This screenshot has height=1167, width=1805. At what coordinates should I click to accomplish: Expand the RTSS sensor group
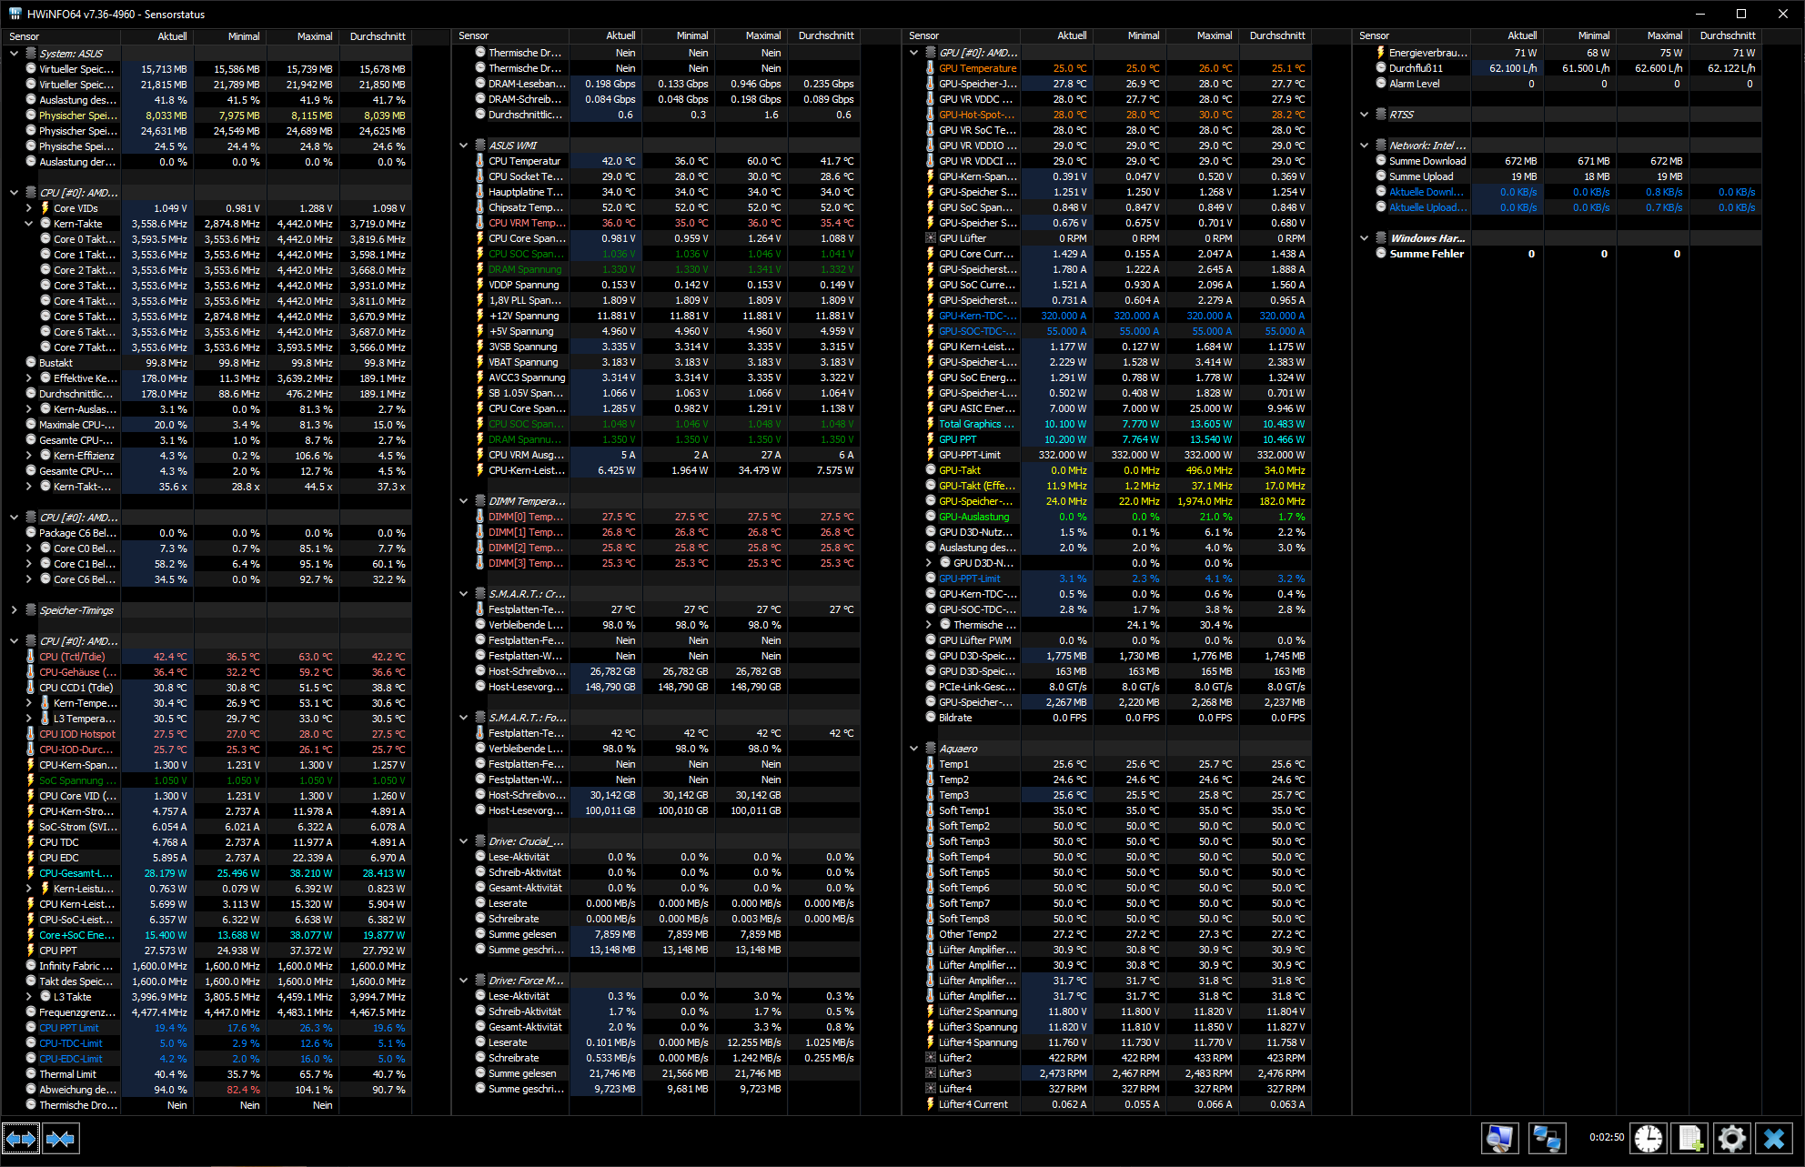tap(1364, 115)
